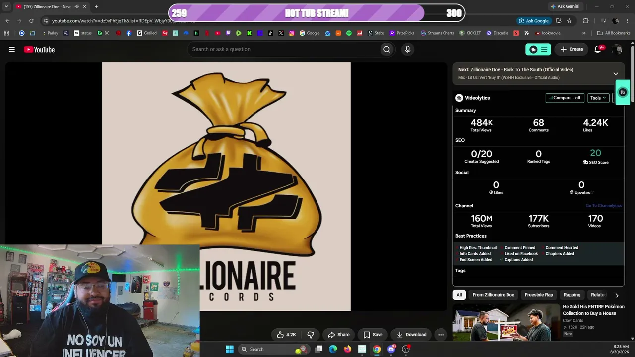
Task: Toggle the Videolytics Compare switch
Action: pyautogui.click(x=565, y=98)
